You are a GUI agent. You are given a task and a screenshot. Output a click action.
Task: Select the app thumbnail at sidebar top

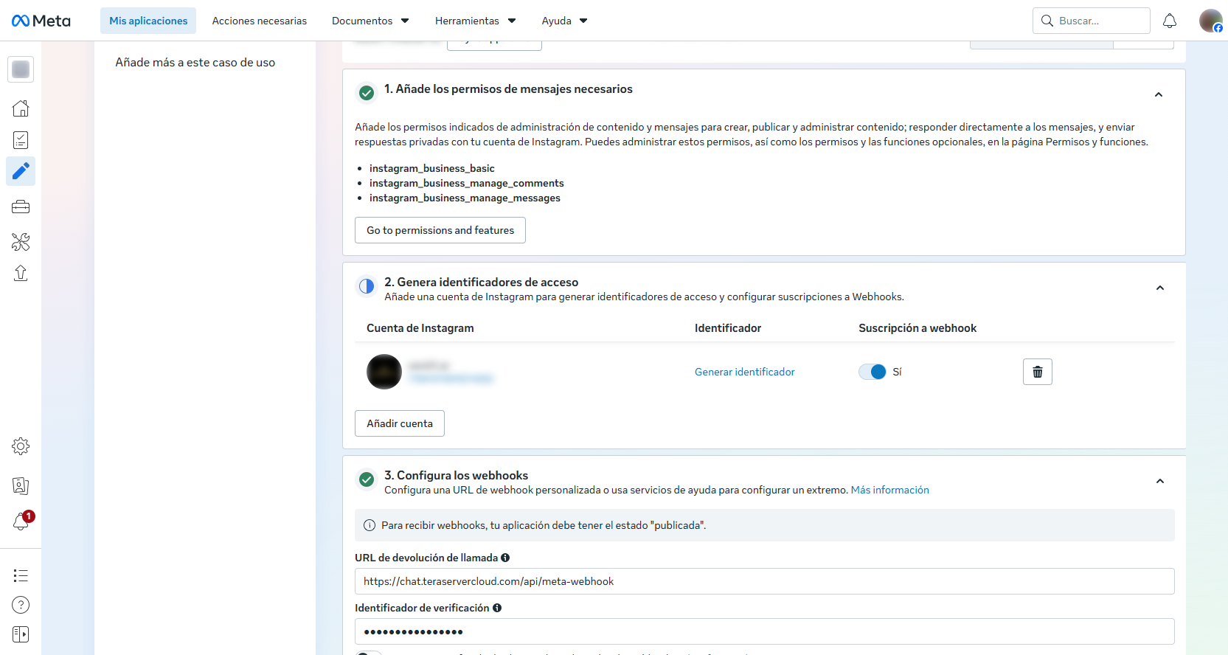(x=21, y=69)
